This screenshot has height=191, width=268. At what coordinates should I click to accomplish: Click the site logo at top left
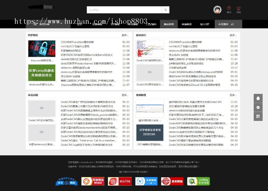point(40,7)
